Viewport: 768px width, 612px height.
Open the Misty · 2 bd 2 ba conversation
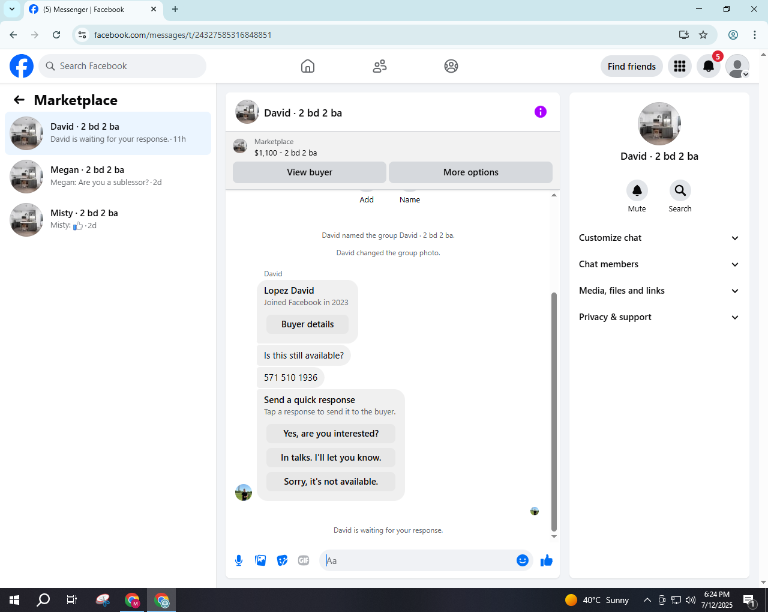click(x=108, y=220)
